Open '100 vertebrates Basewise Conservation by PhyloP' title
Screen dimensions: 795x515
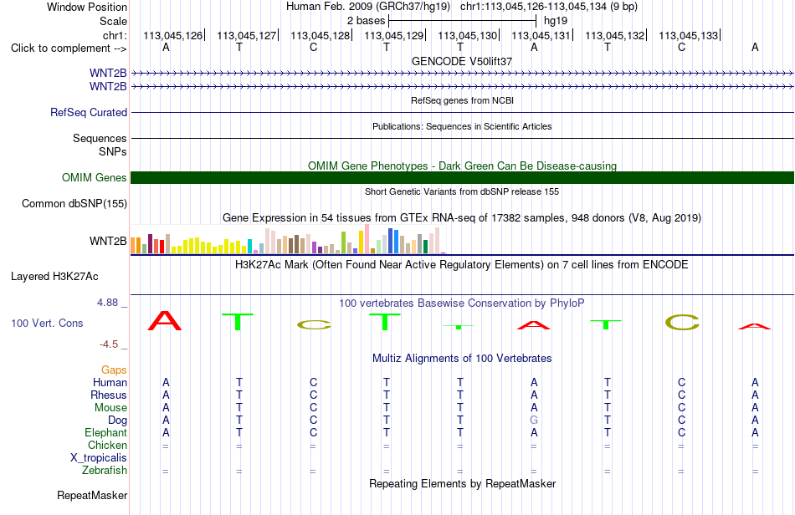pyautogui.click(x=462, y=303)
